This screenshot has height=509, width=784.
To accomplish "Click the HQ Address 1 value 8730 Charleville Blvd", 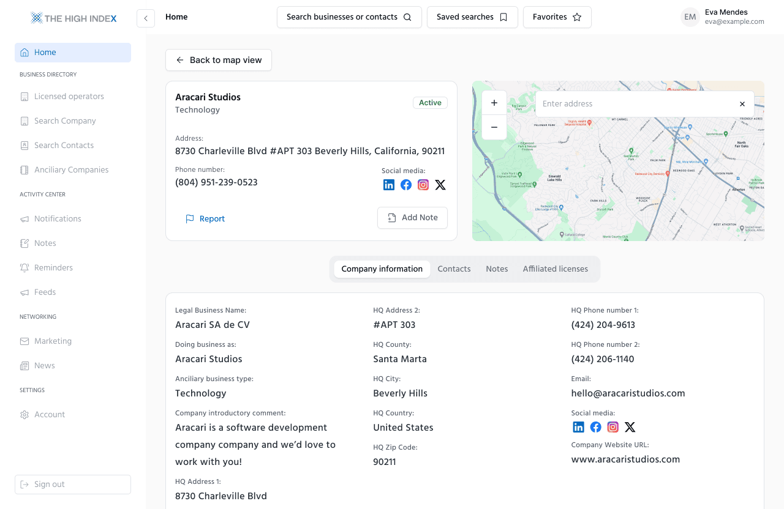I will pos(221,496).
